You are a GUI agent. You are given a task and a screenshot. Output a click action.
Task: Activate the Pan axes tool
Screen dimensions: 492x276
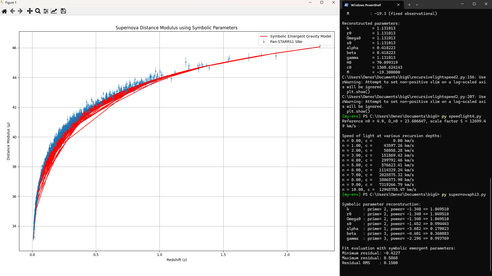tap(30, 11)
